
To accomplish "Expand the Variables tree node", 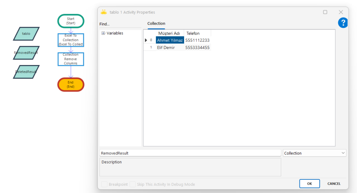I will (103, 33).
